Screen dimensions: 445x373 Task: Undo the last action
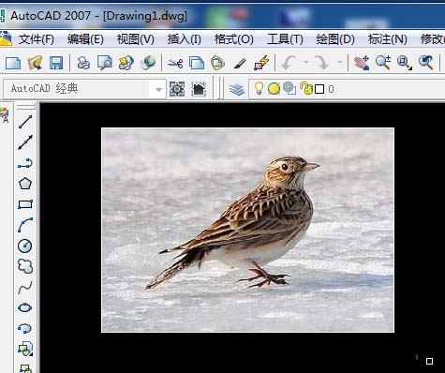[x=289, y=63]
